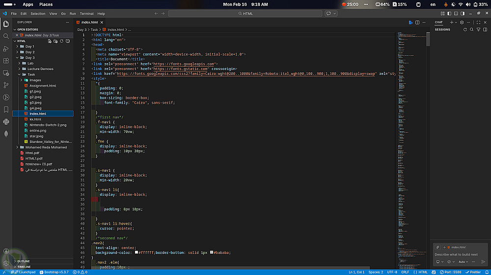Open the Extensions view in activity bar
Image resolution: width=491 pixels, height=275 pixels.
tap(6, 60)
